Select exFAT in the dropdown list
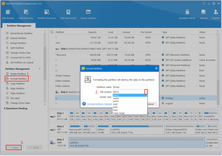The width and height of the screenshot is (222, 156). 116,98
